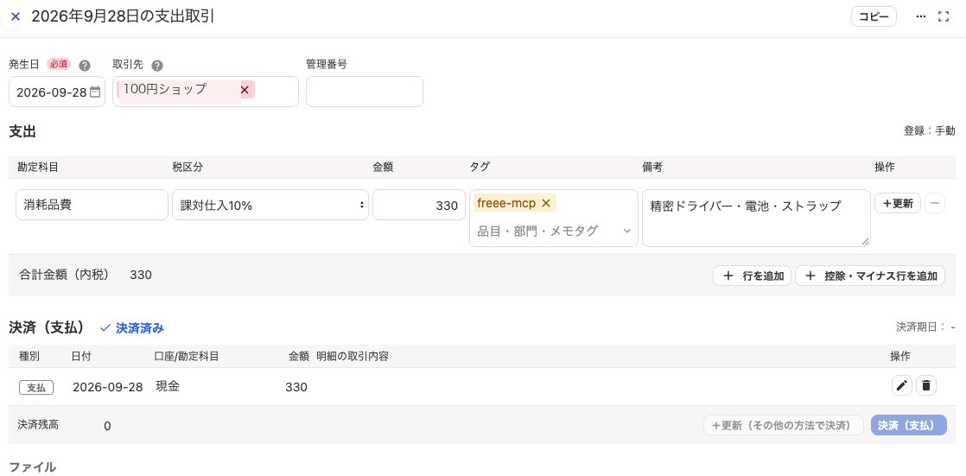The height and width of the screenshot is (476, 966).
Task: Click the 決済期日 label
Action: point(920,327)
